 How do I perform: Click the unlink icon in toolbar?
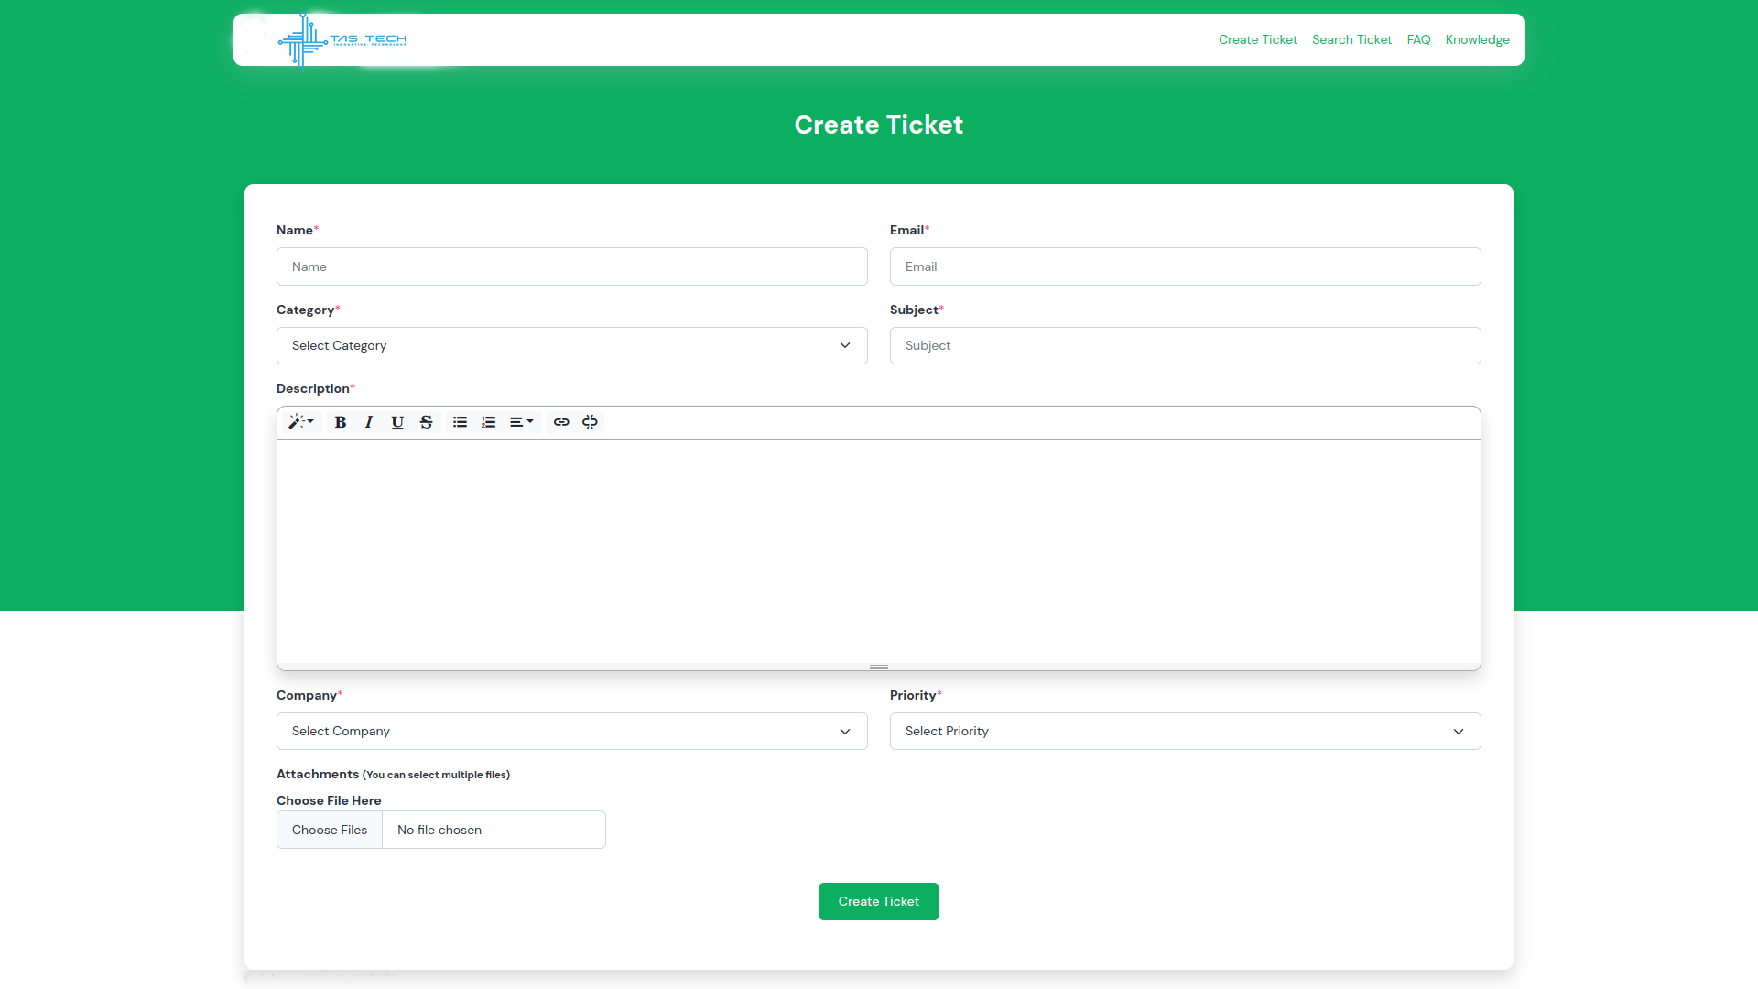coord(590,422)
